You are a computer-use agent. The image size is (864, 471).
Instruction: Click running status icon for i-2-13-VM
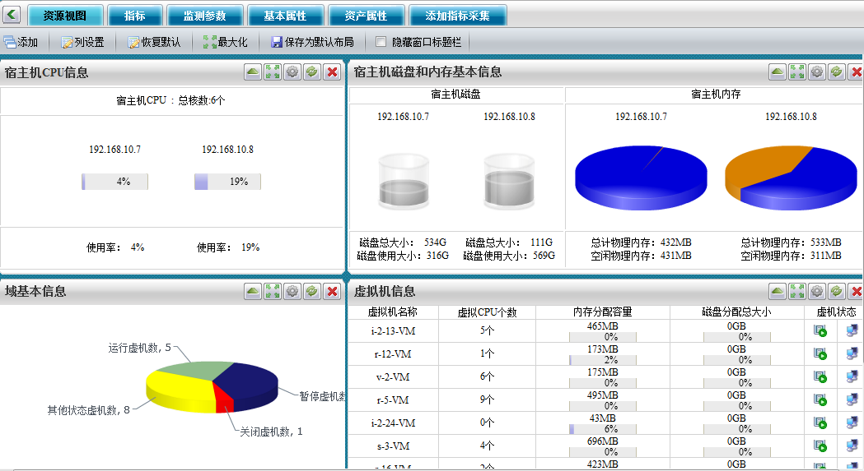tap(820, 330)
